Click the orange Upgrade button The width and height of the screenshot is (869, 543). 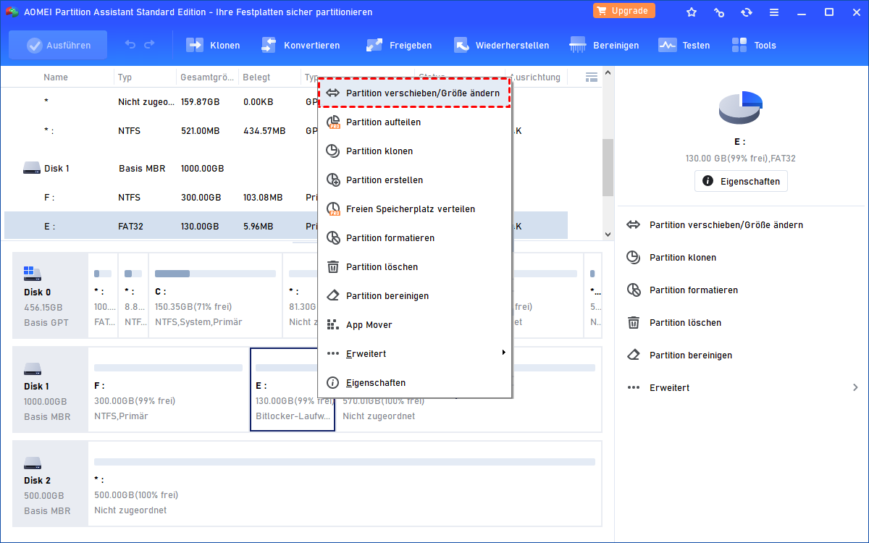[x=624, y=11]
